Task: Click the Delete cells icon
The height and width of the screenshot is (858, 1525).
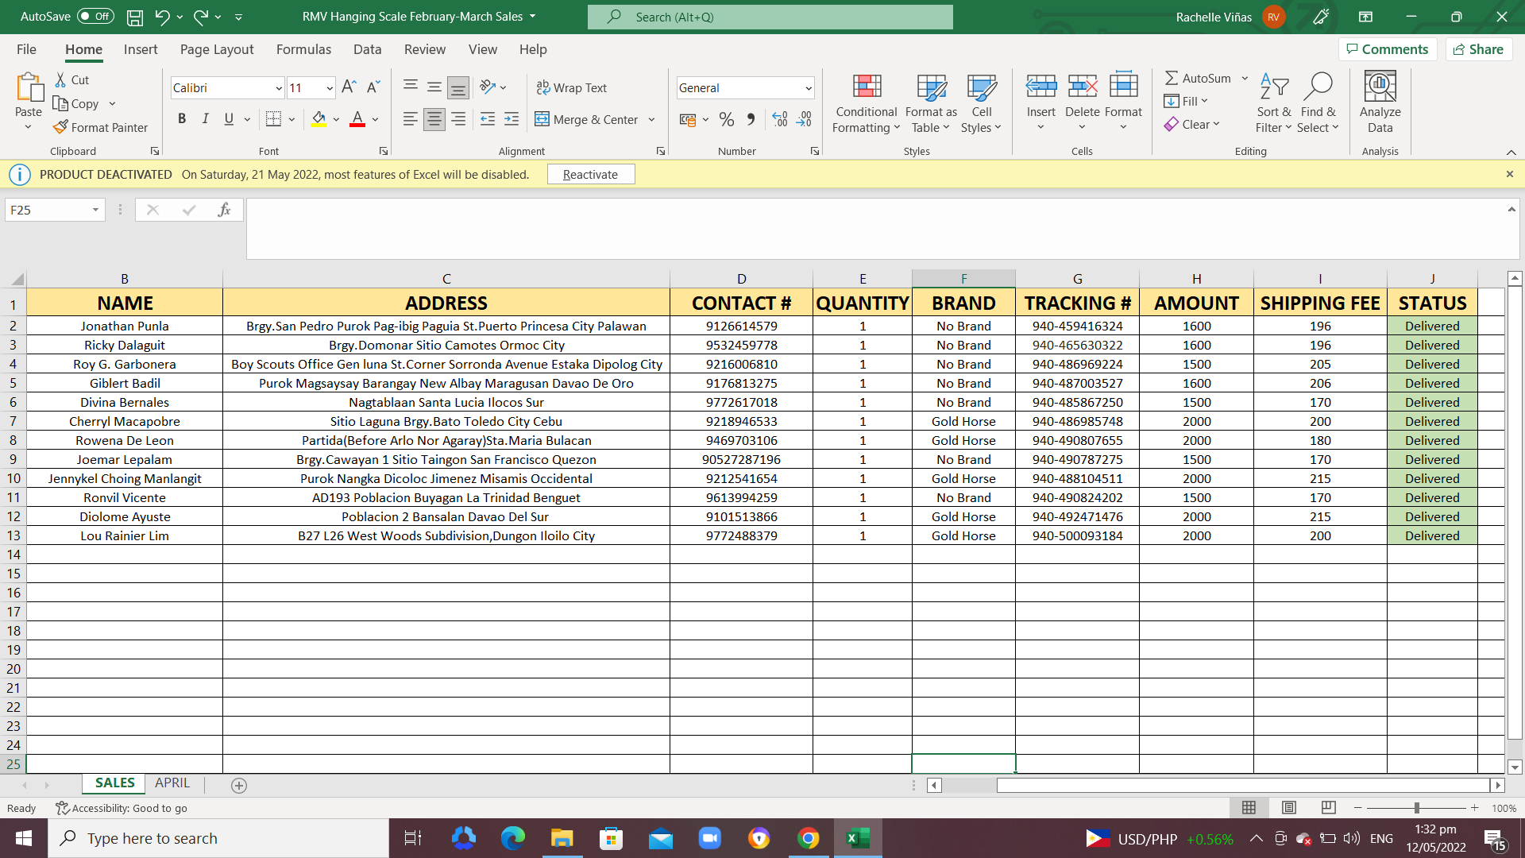Action: pos(1082,86)
